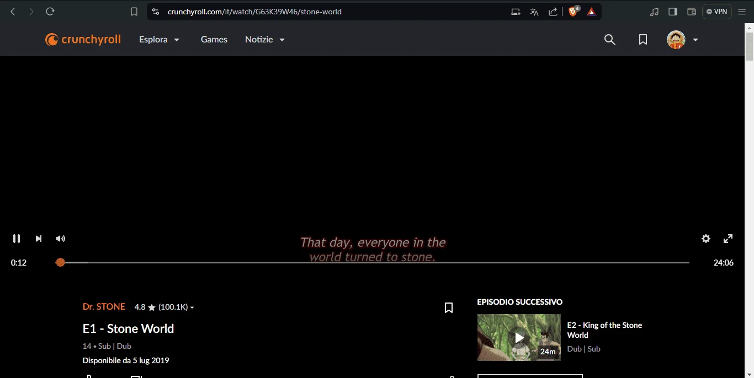This screenshot has width=754, height=378.
Task: Share this page via share icon
Action: (x=553, y=12)
